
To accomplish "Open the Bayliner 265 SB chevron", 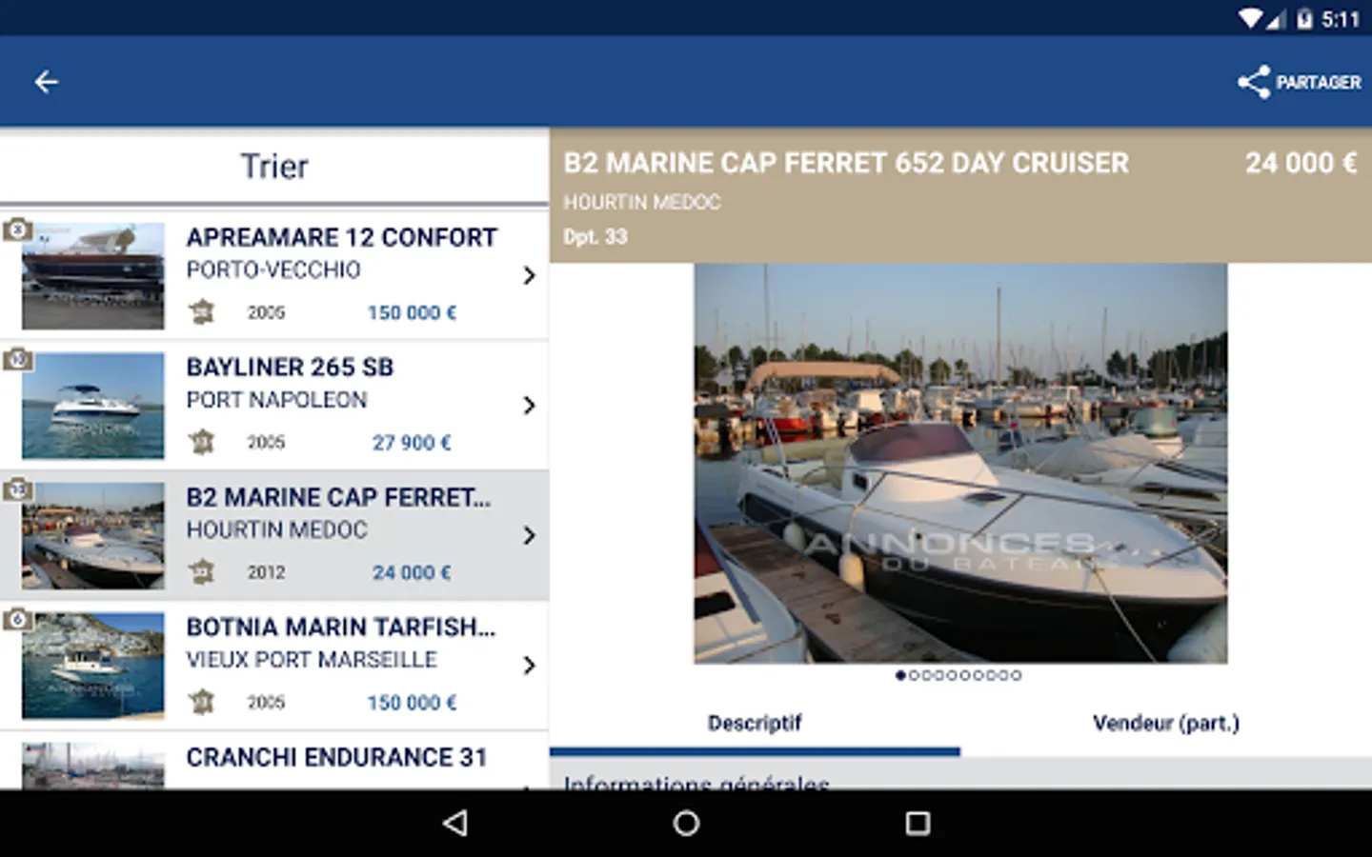I will click(530, 405).
